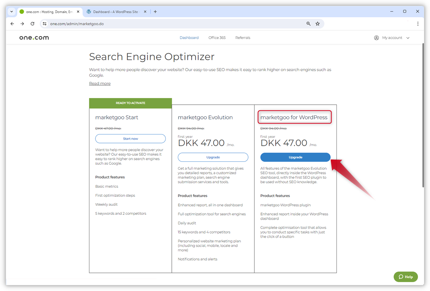The width and height of the screenshot is (430, 291).
Task: Click the site information icon in address bar
Action: [x=44, y=24]
